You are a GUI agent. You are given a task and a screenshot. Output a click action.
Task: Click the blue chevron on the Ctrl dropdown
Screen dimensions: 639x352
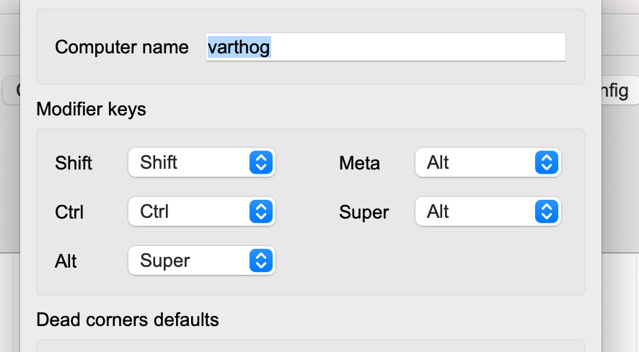260,211
